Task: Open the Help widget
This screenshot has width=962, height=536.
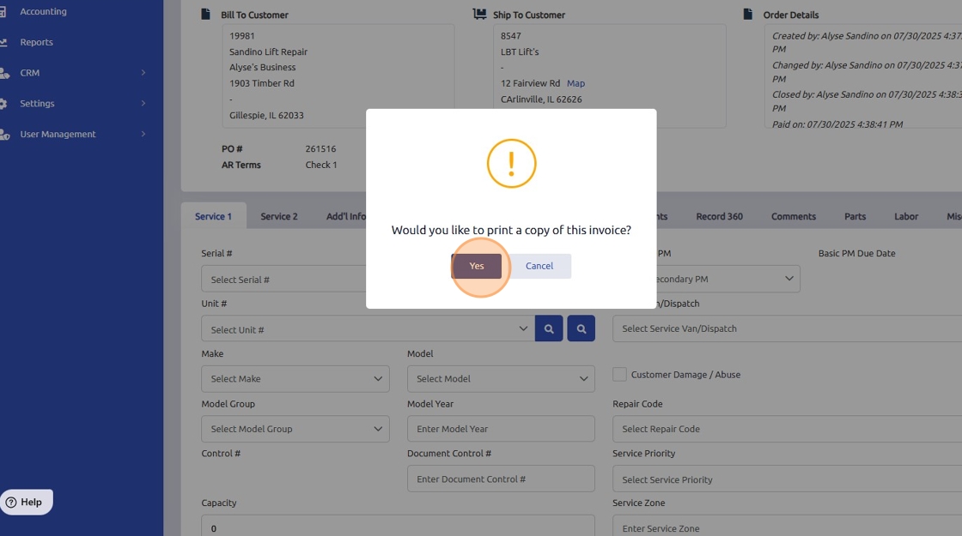Action: [26, 502]
